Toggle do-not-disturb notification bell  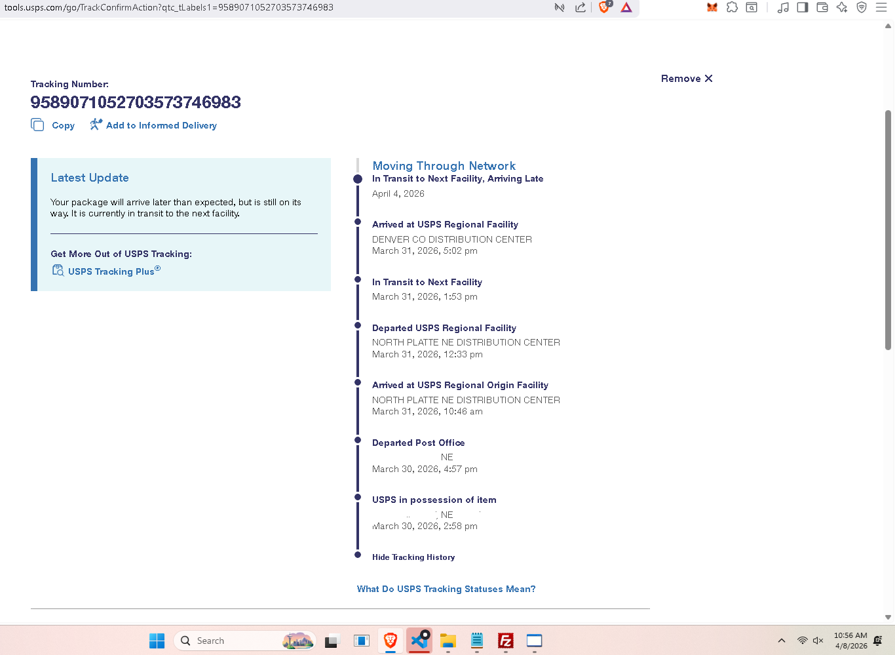[878, 641]
